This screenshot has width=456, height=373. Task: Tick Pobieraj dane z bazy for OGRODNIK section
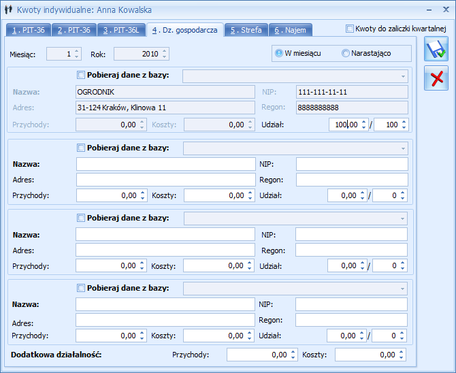point(80,75)
